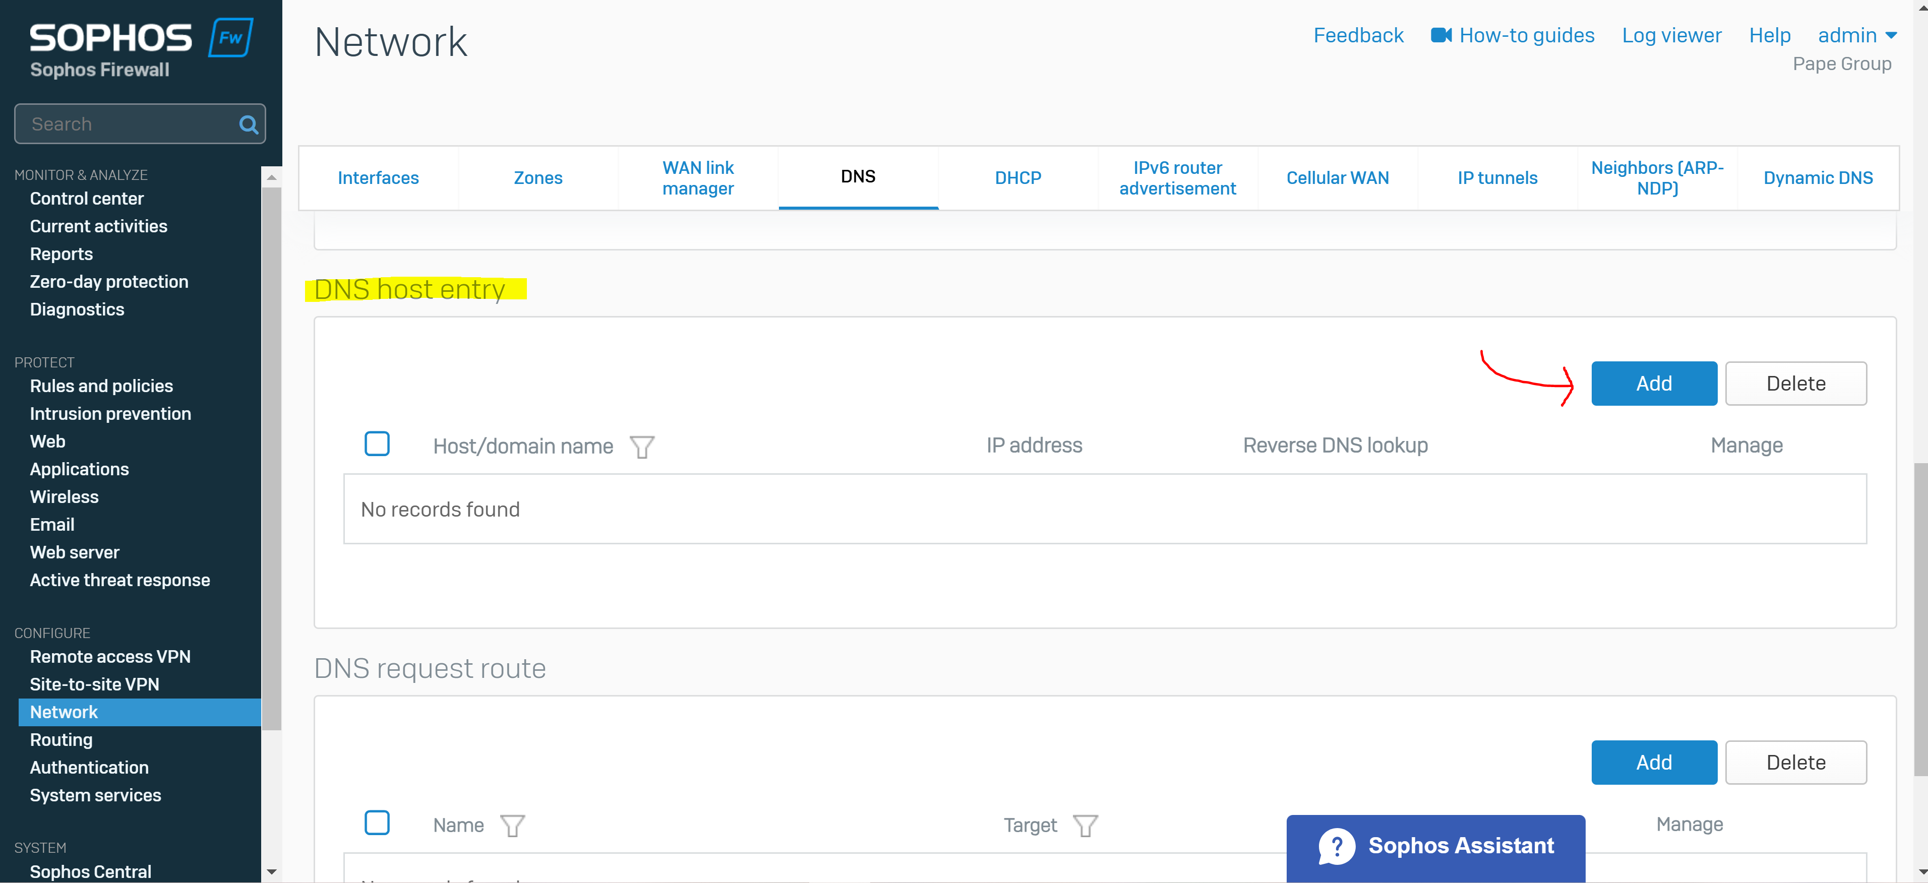Open Authentication settings

(x=89, y=767)
